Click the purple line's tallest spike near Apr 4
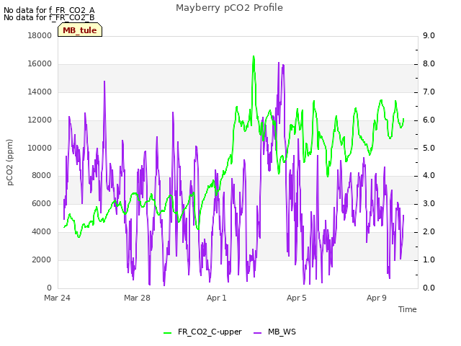461x346 pixels. click(x=279, y=63)
